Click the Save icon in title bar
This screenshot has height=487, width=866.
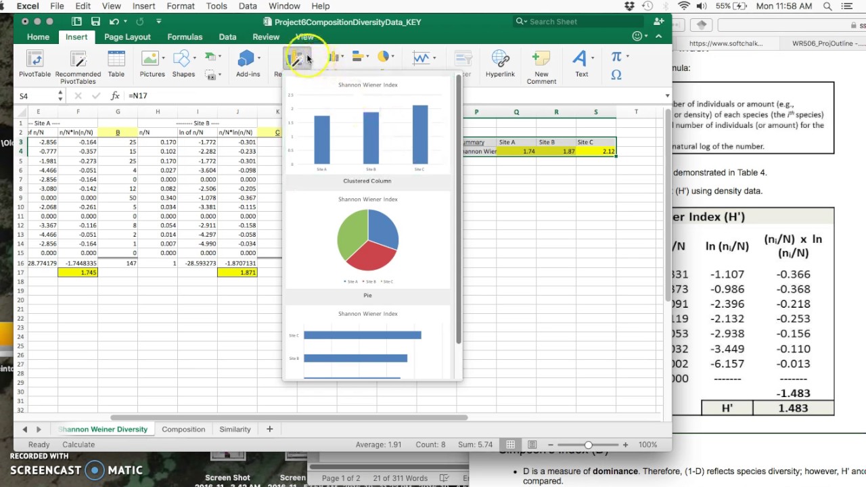95,22
